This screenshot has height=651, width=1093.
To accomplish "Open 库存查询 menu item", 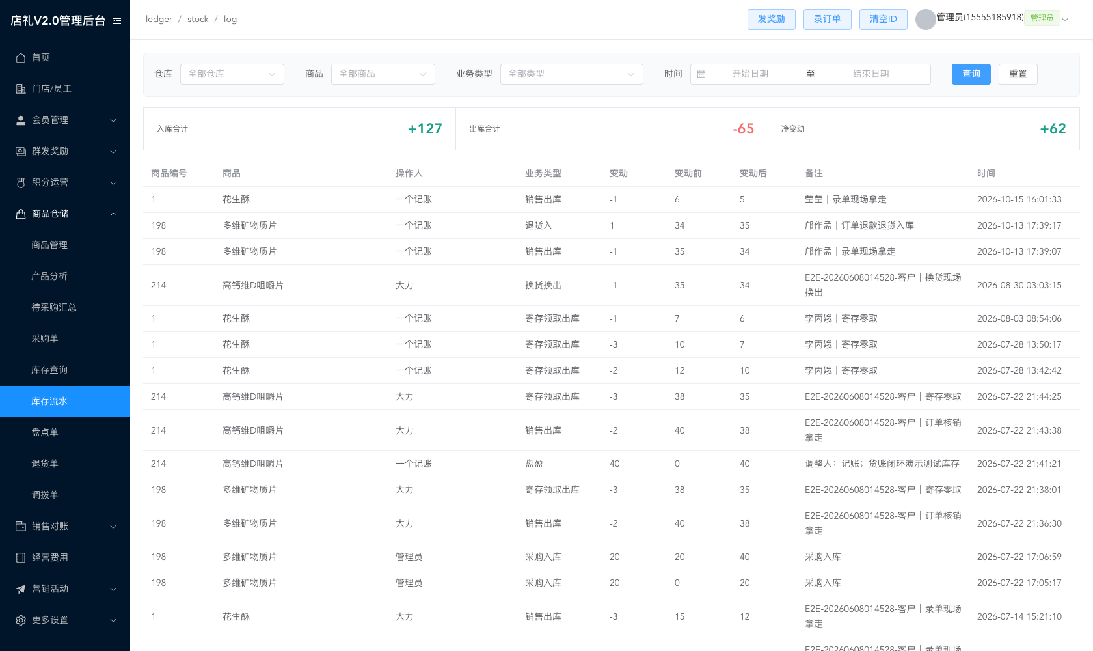I will click(x=65, y=370).
